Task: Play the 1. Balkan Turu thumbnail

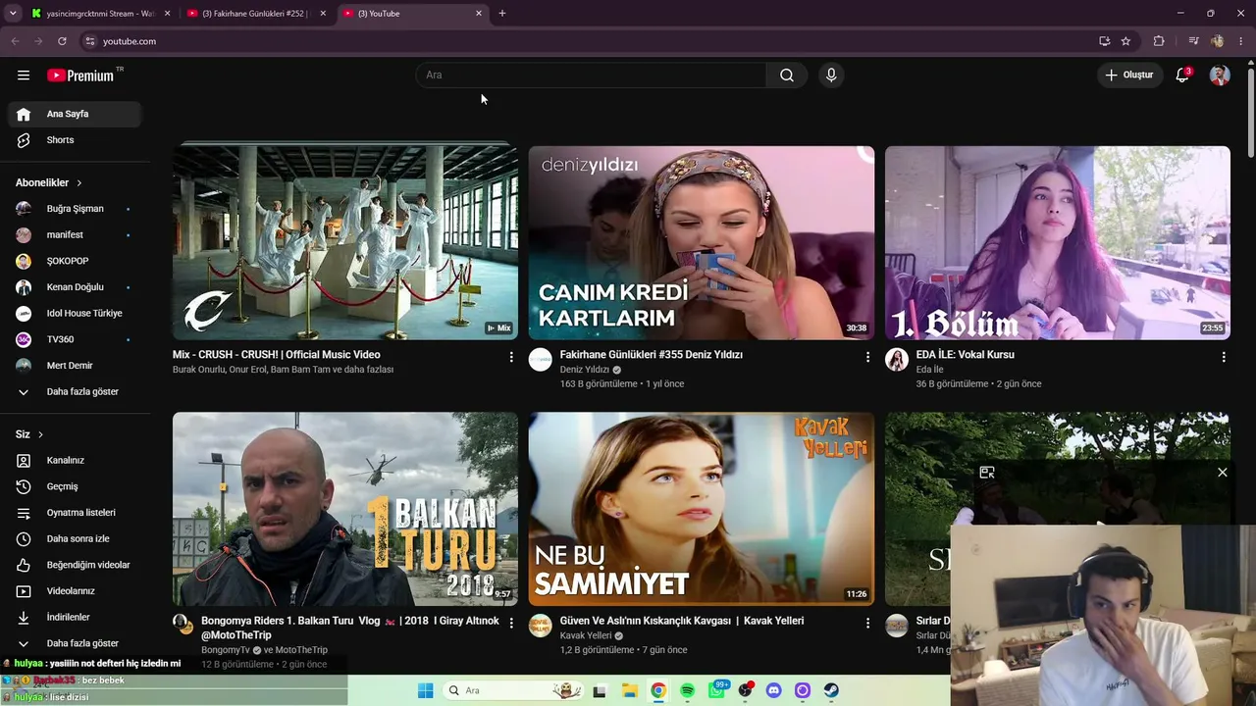Action: [x=345, y=509]
